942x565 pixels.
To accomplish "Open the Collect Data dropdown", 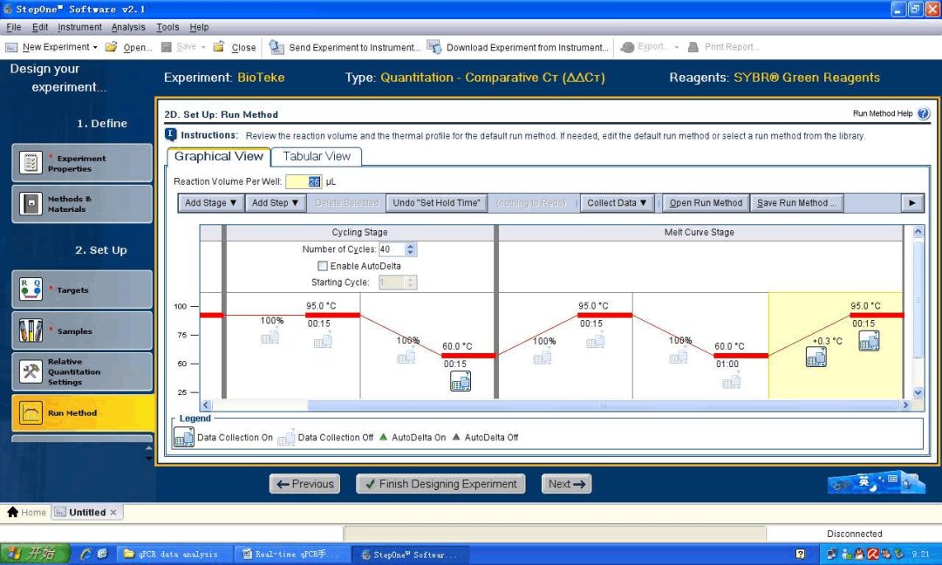I will (x=618, y=203).
